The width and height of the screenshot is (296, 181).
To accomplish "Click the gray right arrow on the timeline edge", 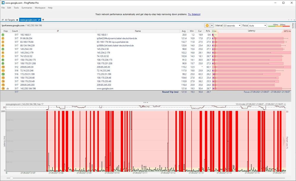I will point(284,141).
